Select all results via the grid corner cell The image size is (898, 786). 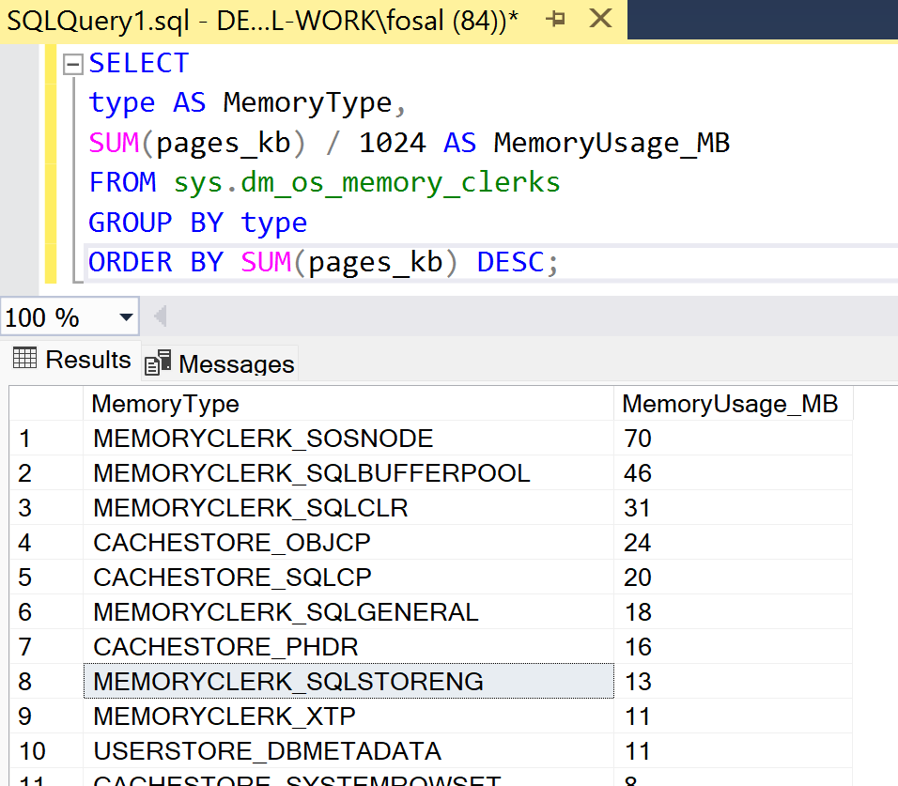click(x=46, y=404)
